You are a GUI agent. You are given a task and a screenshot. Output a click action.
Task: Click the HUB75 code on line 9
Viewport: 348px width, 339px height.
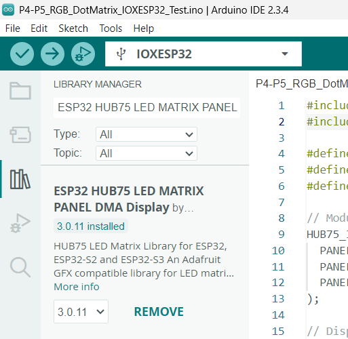tap(327, 235)
